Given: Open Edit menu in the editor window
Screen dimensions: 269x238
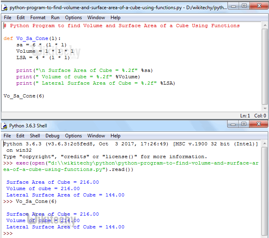Looking at the screenshot, I should (21, 18).
